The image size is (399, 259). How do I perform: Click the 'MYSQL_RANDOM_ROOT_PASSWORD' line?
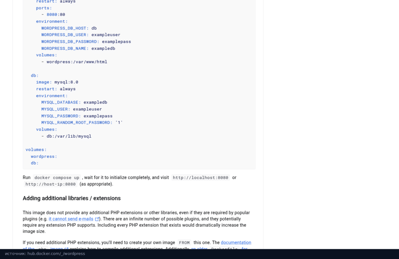(82, 122)
